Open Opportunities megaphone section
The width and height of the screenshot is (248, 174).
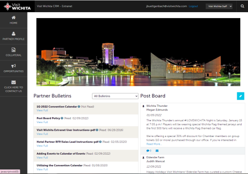coord(14,68)
